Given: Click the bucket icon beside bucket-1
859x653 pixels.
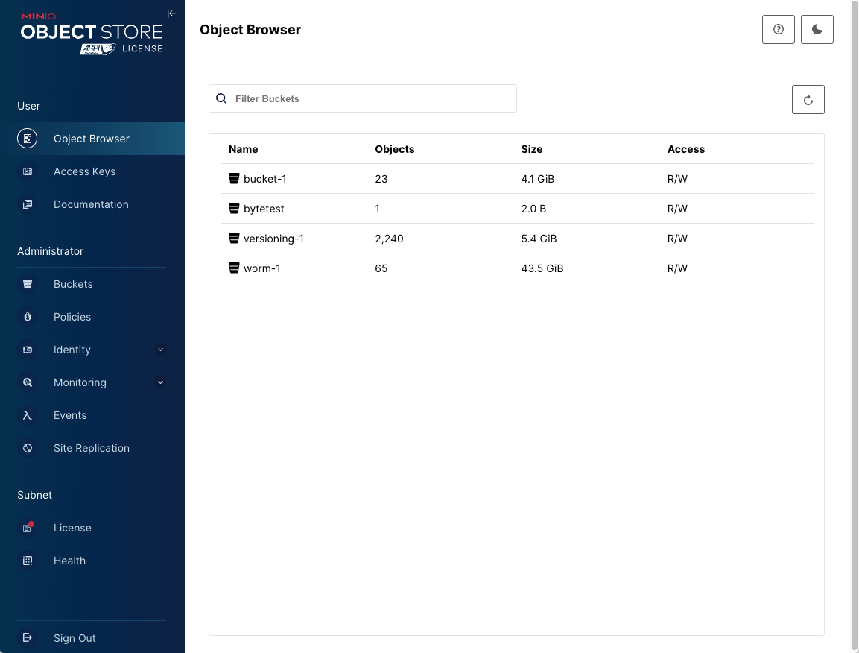Looking at the screenshot, I should coord(234,179).
